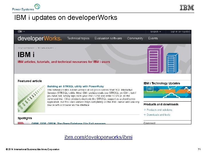
Task: Follow ibm.com/developerworks/ibmi link
Action: pyautogui.click(x=98, y=137)
